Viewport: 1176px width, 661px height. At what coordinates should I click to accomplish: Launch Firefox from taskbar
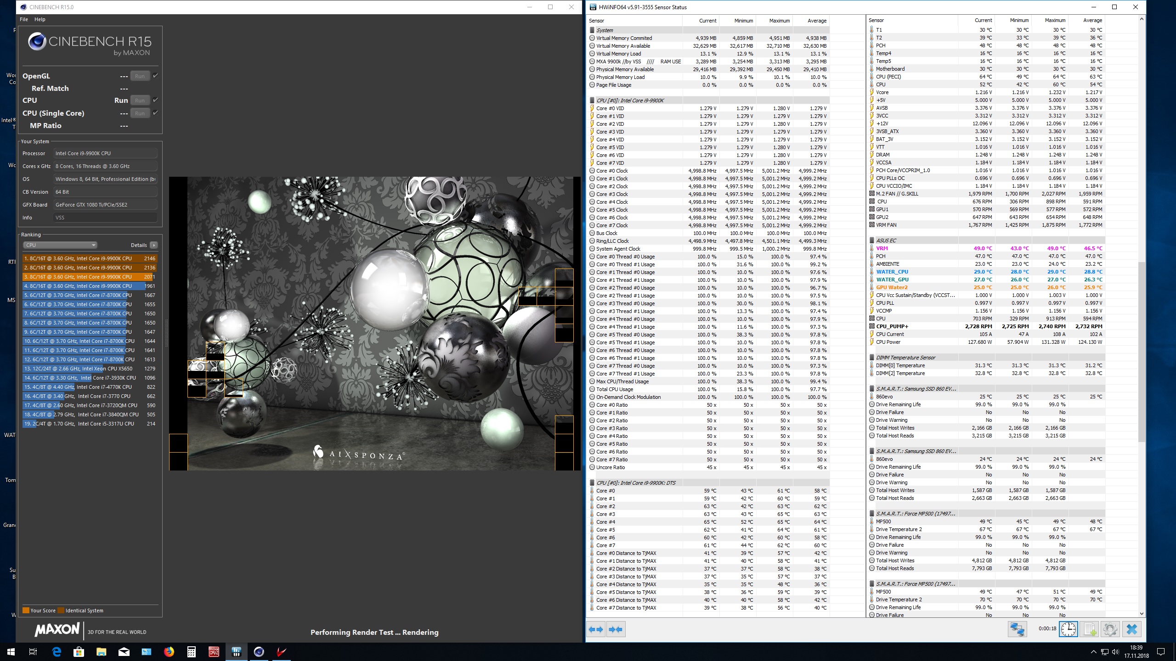169,652
